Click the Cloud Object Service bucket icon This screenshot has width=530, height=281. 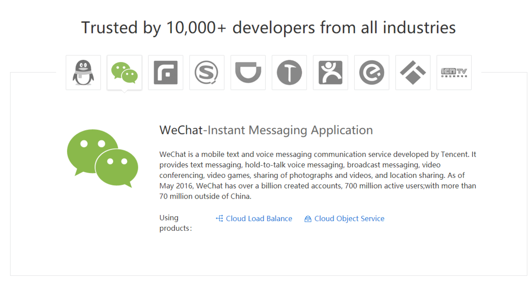pos(308,219)
